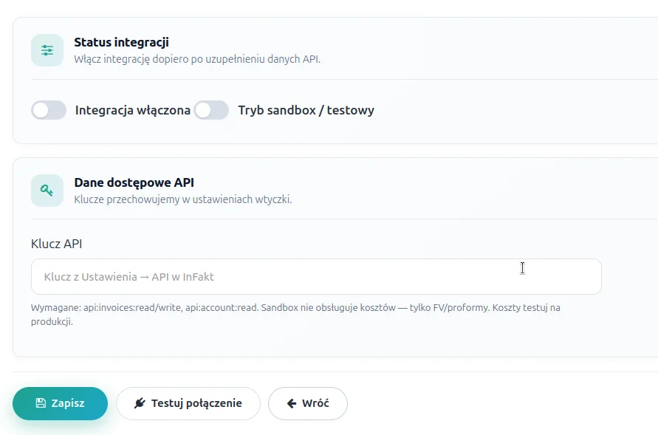Select the Dane dostępowe API heading
Screen dimensions: 658x435
134,182
